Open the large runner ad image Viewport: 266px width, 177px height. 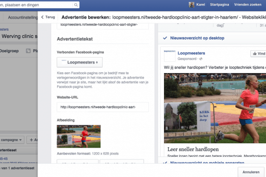(x=215, y=108)
